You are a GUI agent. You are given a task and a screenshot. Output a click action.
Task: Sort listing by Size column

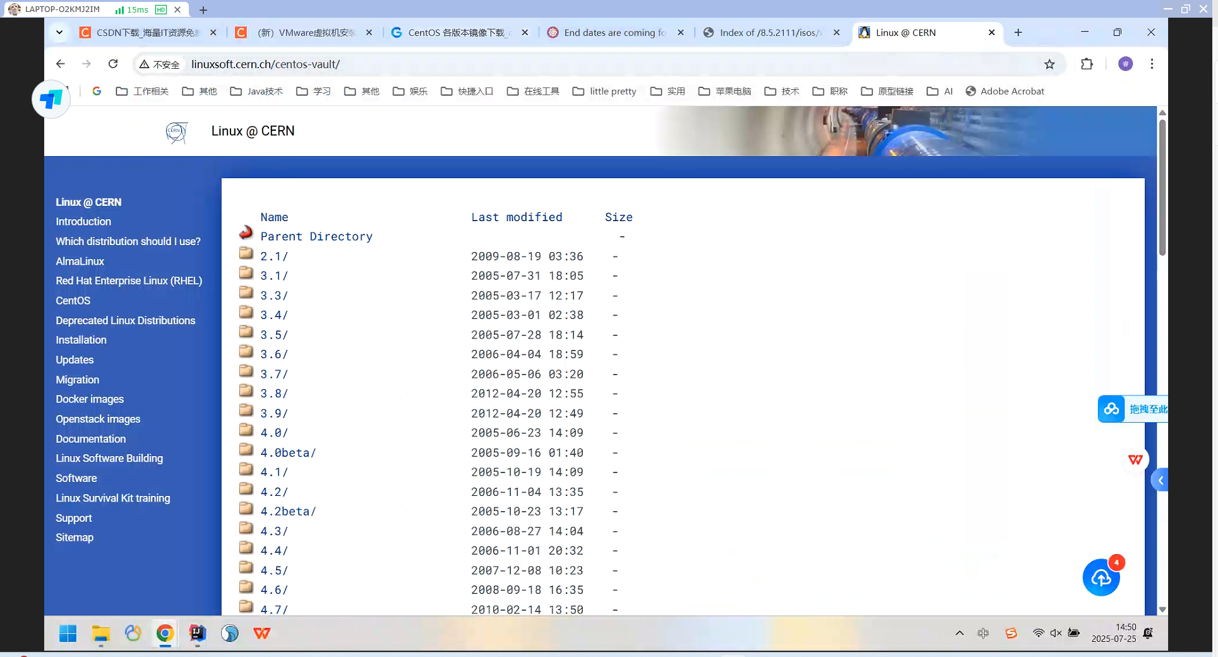(x=619, y=217)
